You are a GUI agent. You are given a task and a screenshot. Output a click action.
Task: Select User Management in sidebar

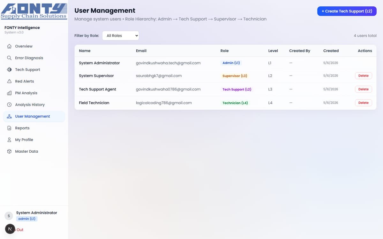click(34, 116)
